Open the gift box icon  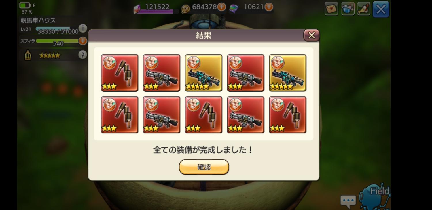point(348,9)
